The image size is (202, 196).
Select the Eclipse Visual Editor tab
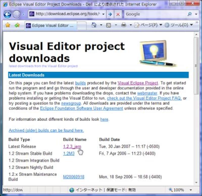[x=51, y=26]
